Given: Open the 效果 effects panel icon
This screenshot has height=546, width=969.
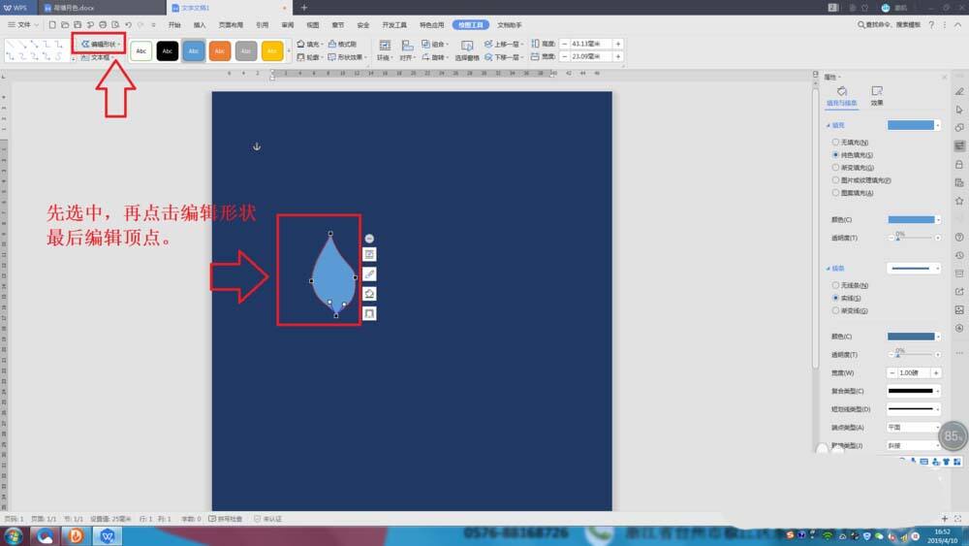Looking at the screenshot, I should [x=876, y=95].
